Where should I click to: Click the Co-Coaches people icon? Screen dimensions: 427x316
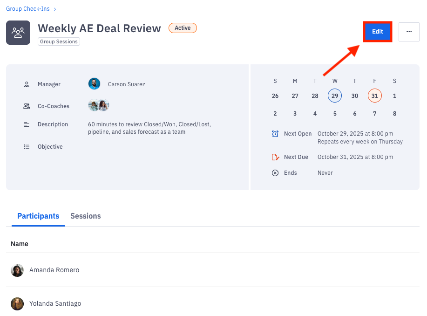[27, 106]
